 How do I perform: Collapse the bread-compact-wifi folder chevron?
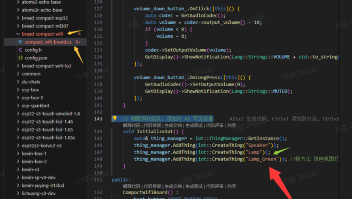tap(18, 34)
